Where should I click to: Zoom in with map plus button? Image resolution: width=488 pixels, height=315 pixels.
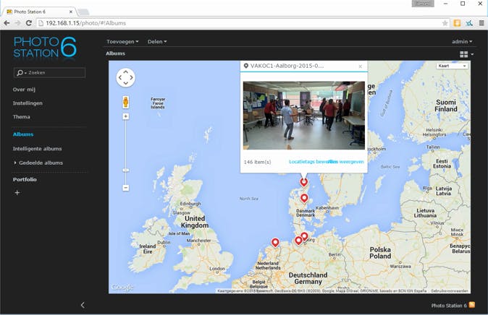point(126,116)
